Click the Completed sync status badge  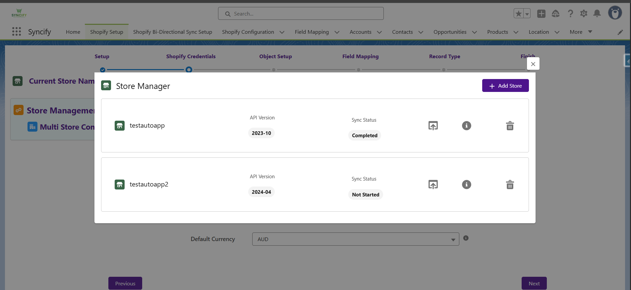365,135
